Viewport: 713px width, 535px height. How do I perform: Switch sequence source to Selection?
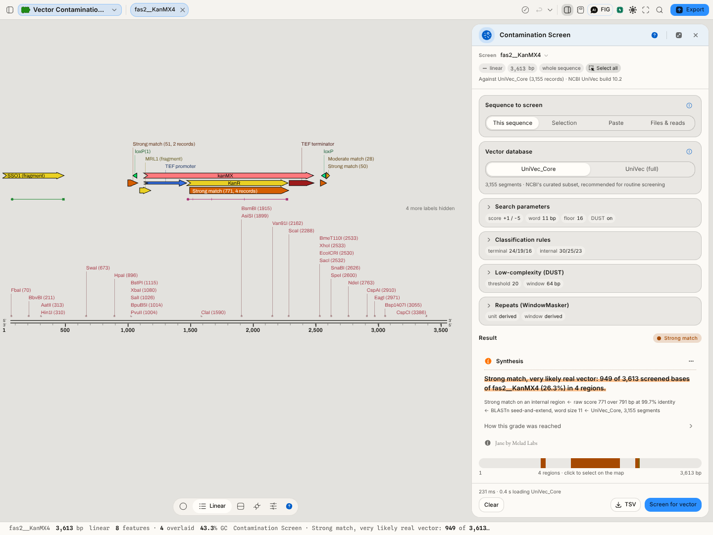[x=564, y=123]
